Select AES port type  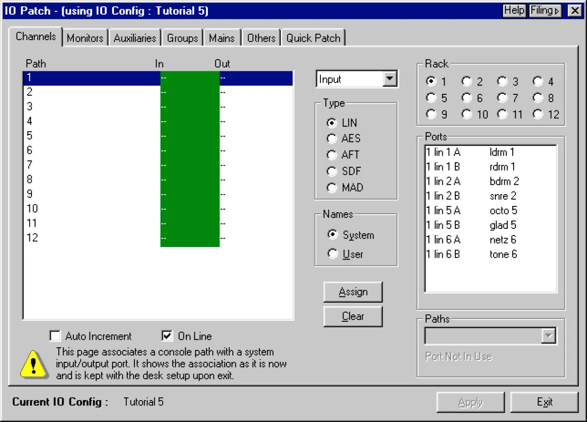pyautogui.click(x=344, y=139)
